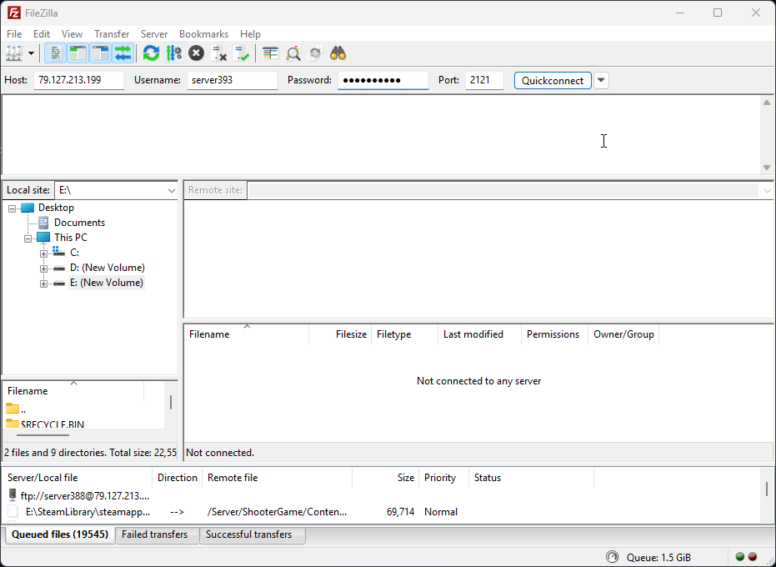Select Documents label in local tree
Viewport: 776px width, 567px height.
coord(80,223)
